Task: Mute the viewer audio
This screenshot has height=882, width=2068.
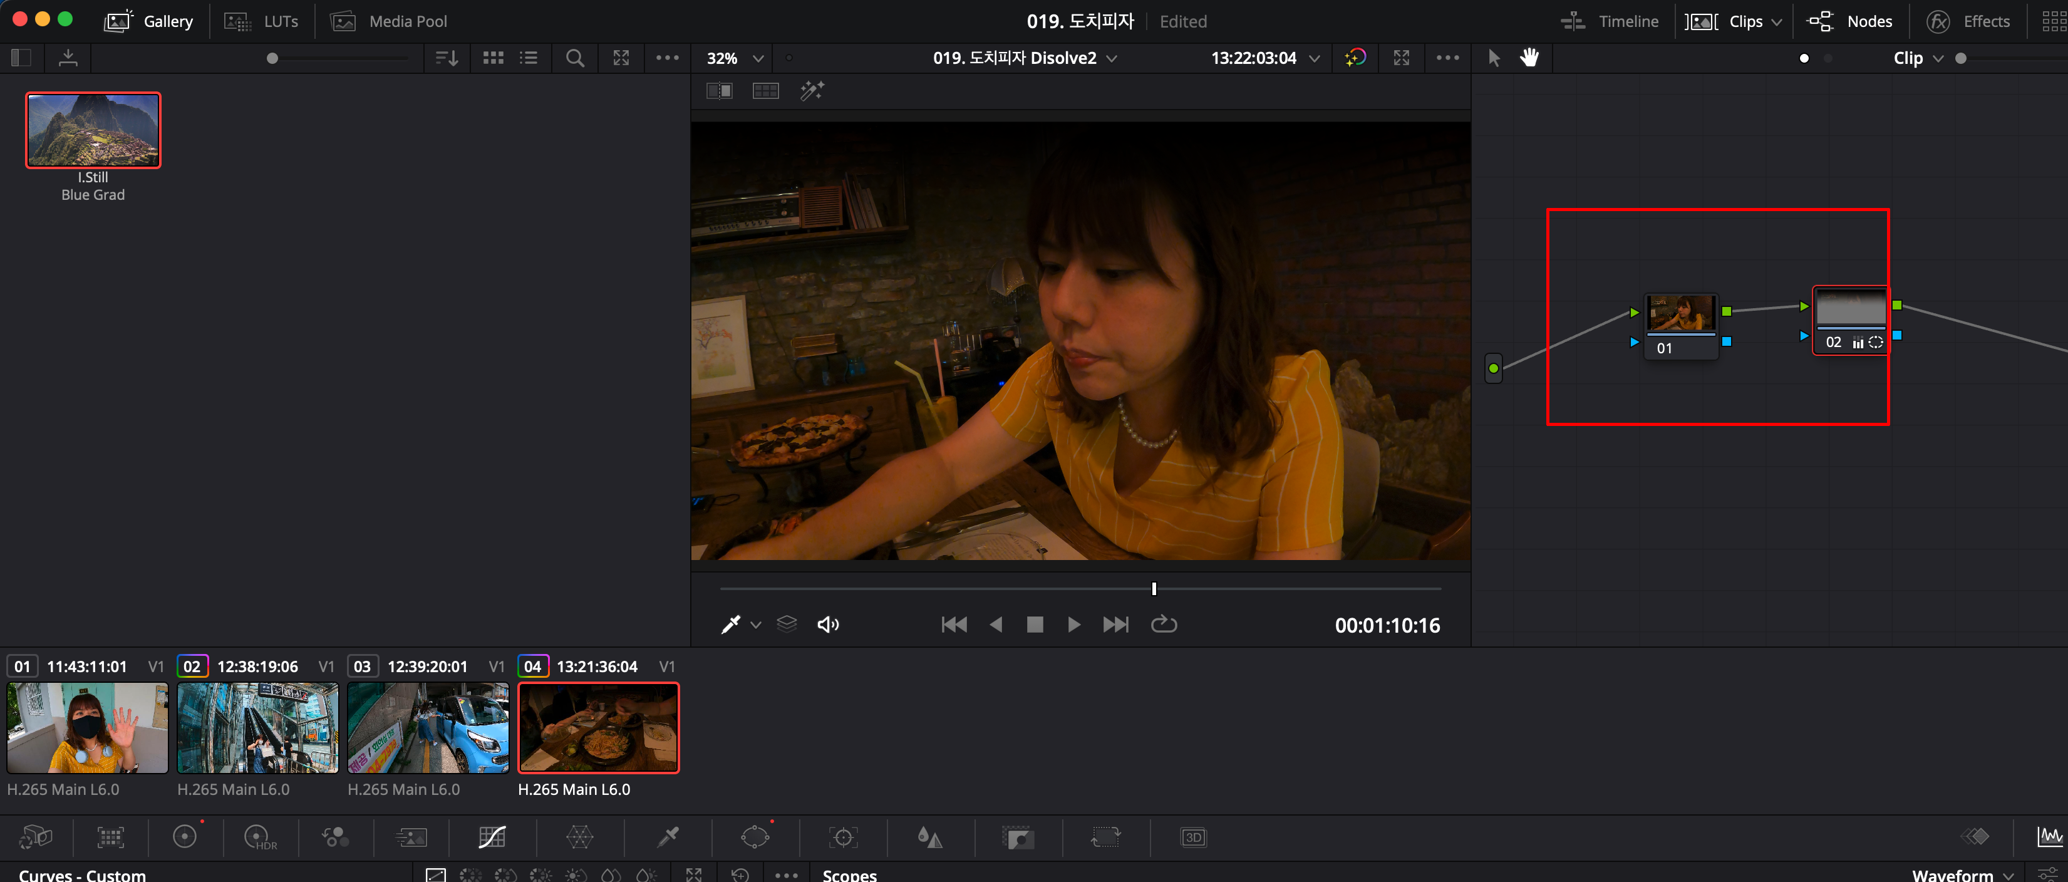Action: pos(828,624)
